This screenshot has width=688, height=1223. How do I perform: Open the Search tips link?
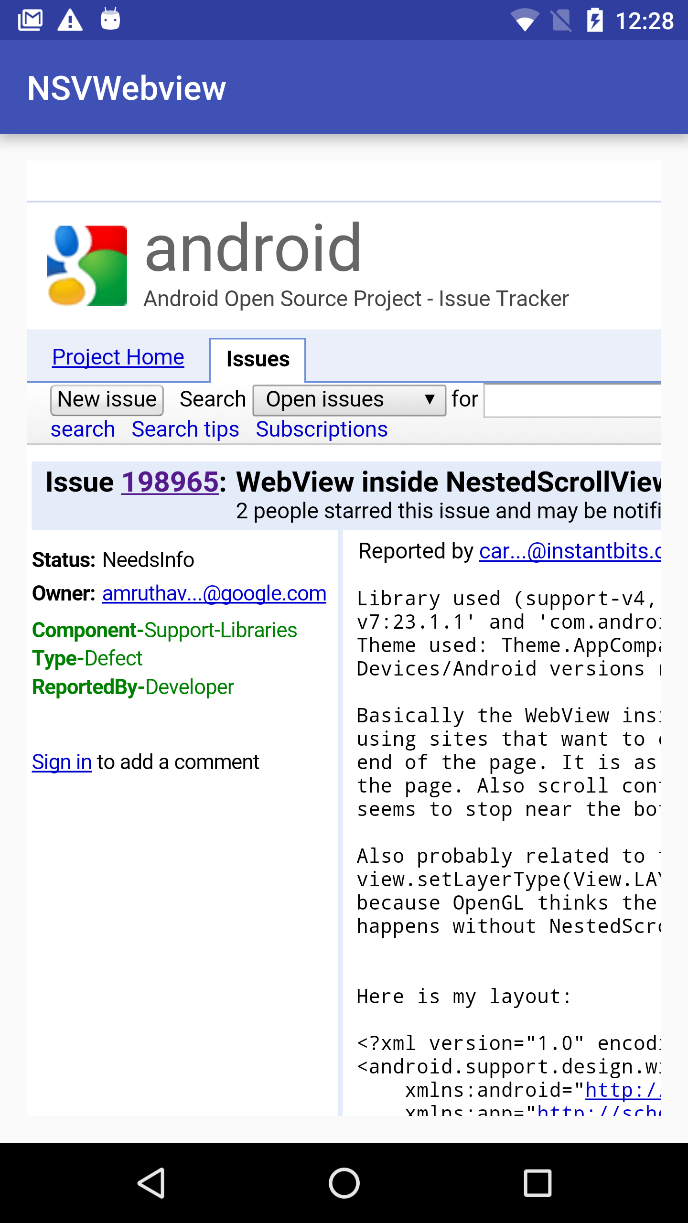coord(185,429)
